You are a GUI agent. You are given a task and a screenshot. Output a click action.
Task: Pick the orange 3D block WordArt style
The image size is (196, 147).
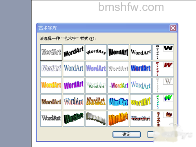click(x=118, y=119)
